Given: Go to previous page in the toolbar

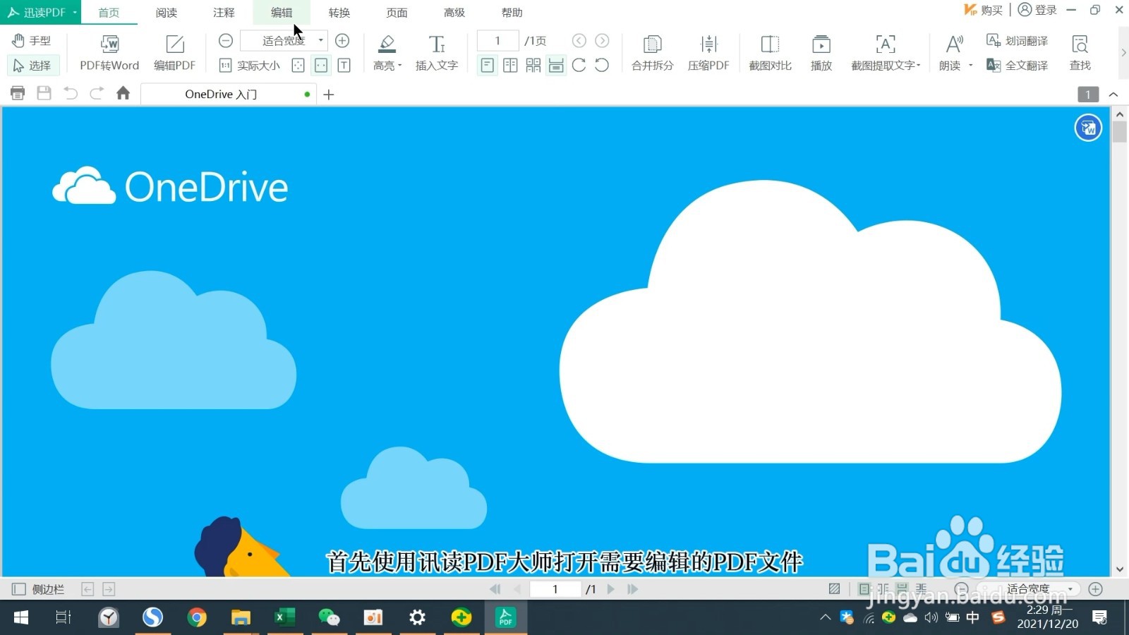Looking at the screenshot, I should point(579,41).
